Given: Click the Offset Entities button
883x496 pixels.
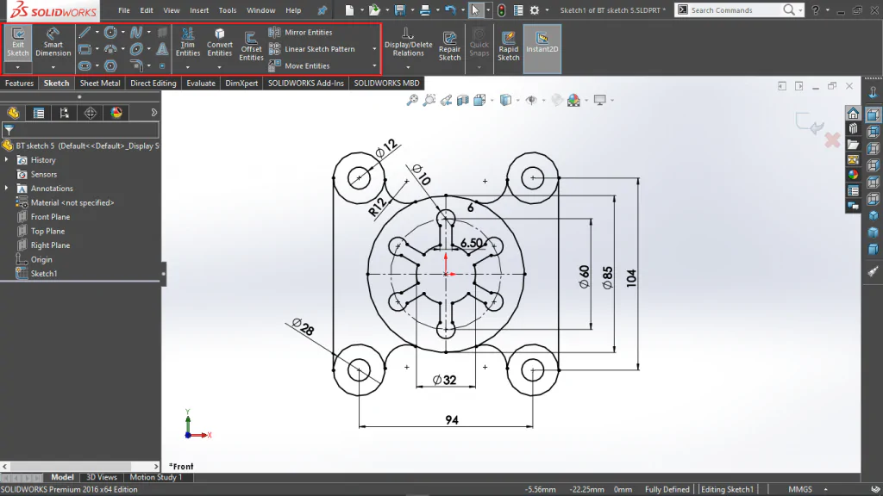Looking at the screenshot, I should (x=251, y=46).
